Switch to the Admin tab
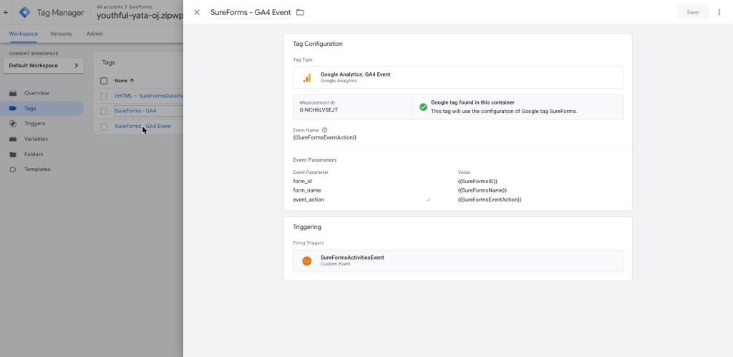The width and height of the screenshot is (733, 357). pos(94,34)
